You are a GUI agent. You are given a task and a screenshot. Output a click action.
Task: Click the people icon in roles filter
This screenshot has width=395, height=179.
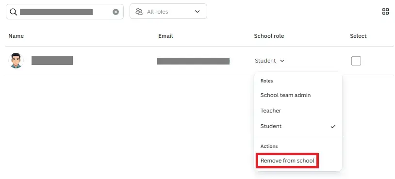[139, 12]
